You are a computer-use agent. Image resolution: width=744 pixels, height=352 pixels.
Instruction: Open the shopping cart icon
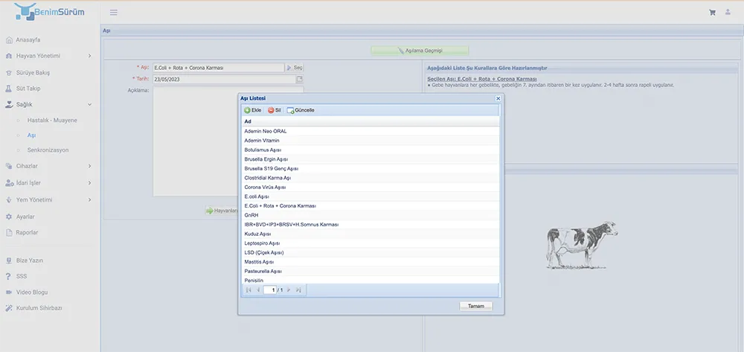pyautogui.click(x=712, y=13)
